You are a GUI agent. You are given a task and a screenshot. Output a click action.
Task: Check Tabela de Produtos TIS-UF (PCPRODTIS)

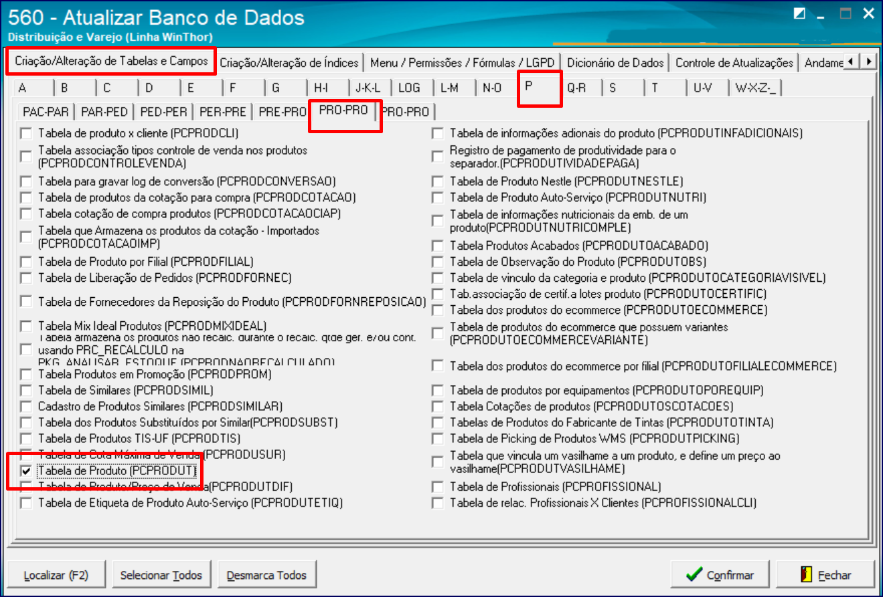pyautogui.click(x=26, y=438)
